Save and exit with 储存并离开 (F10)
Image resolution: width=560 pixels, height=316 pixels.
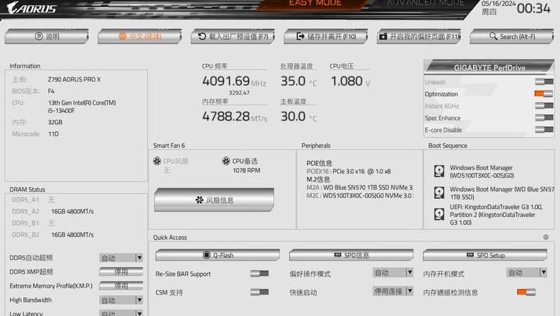pos(326,37)
